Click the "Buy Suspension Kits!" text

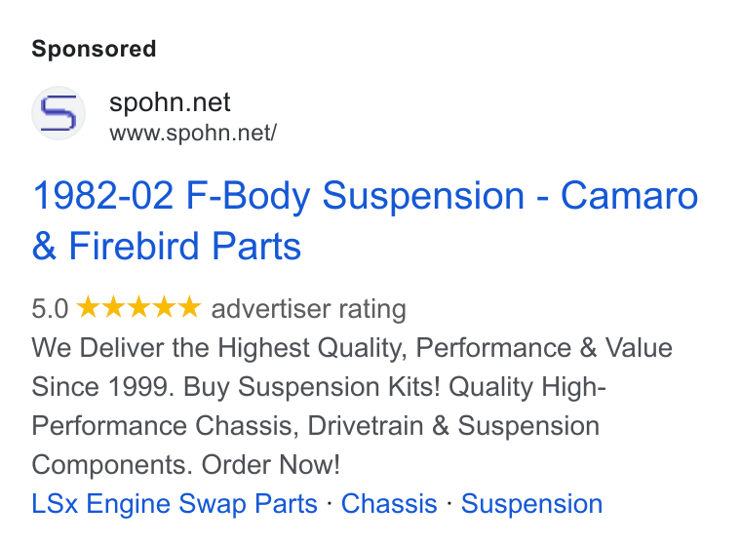[312, 388]
